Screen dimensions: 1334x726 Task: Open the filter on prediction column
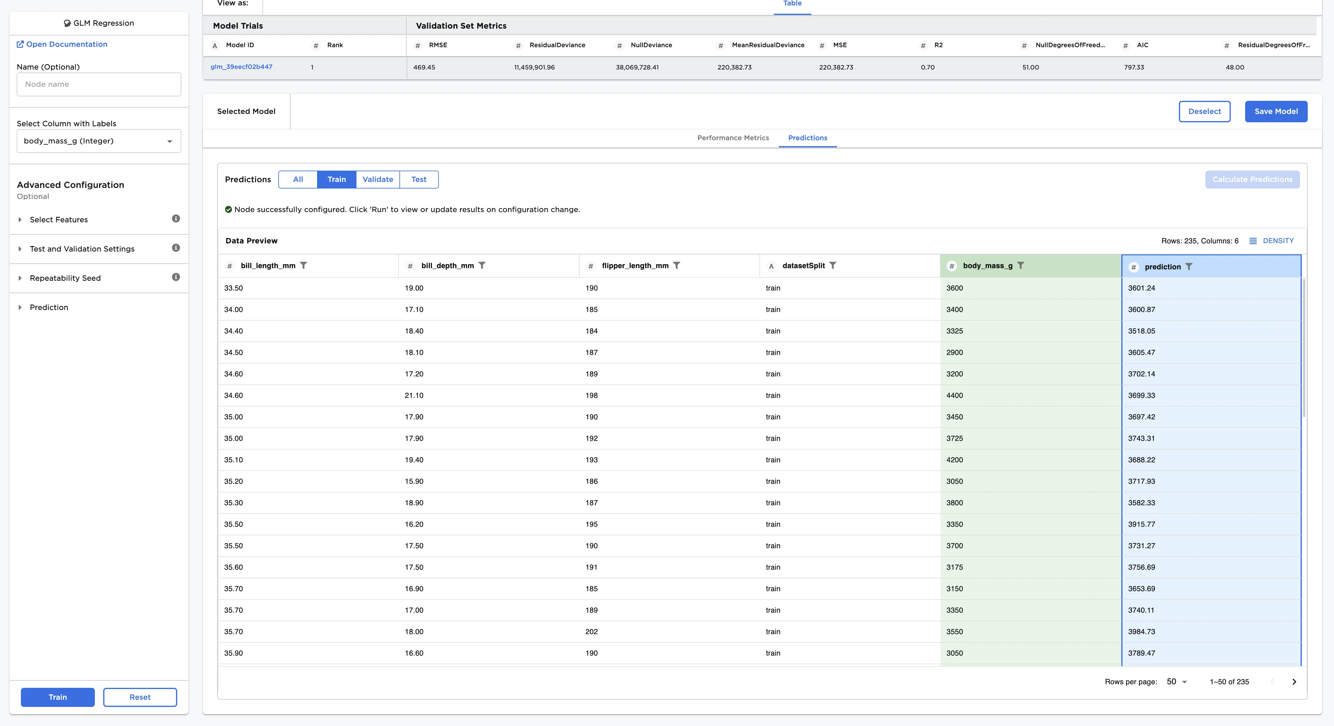pyautogui.click(x=1190, y=266)
